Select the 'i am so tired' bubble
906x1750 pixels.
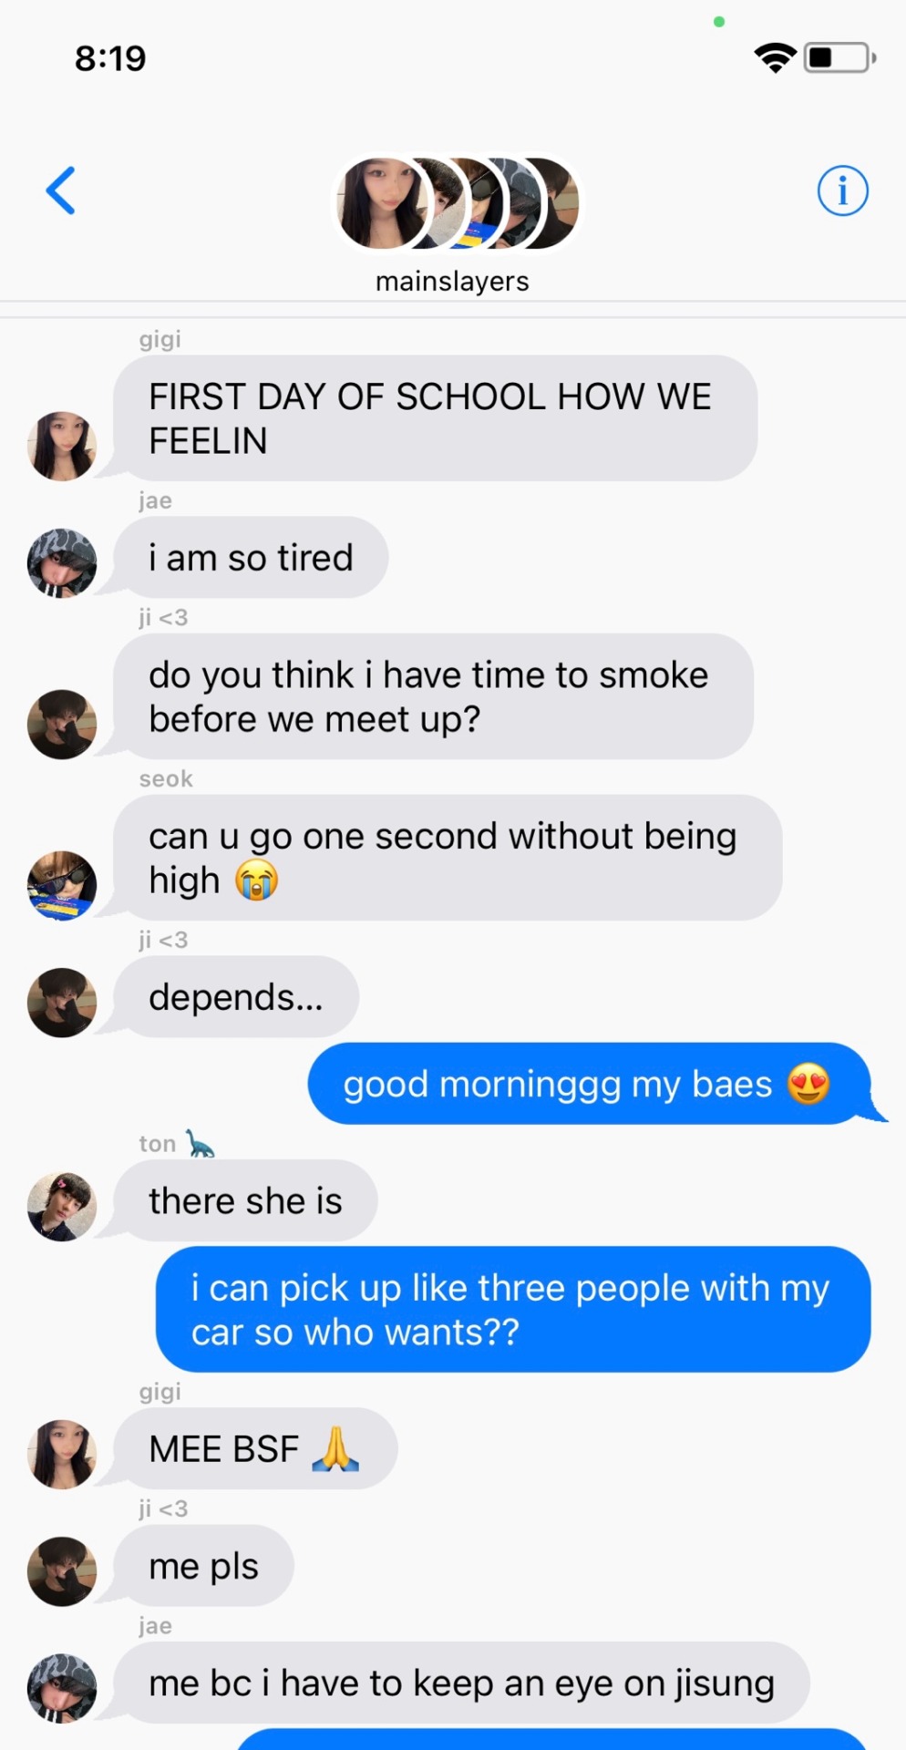pos(251,558)
